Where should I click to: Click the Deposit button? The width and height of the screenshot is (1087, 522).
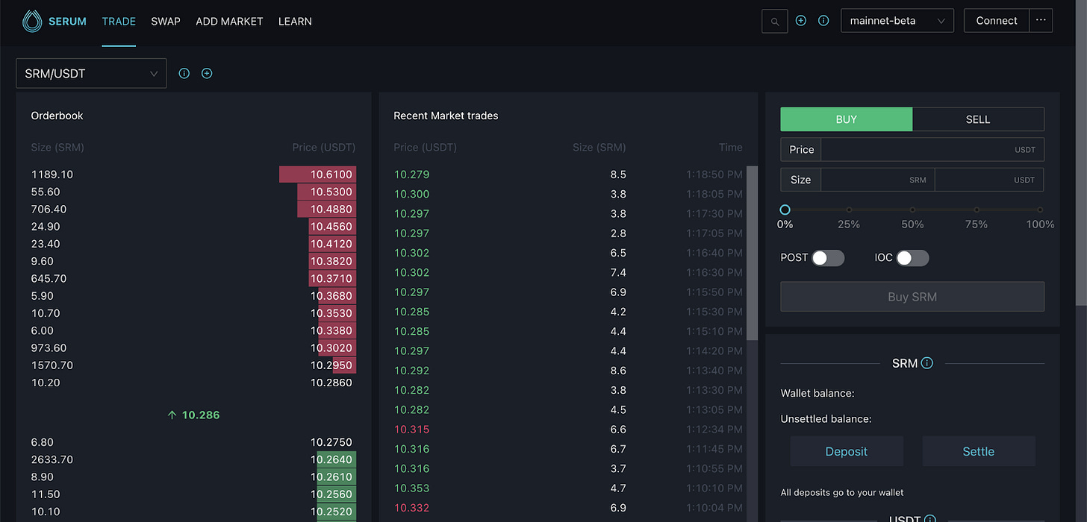coord(847,451)
